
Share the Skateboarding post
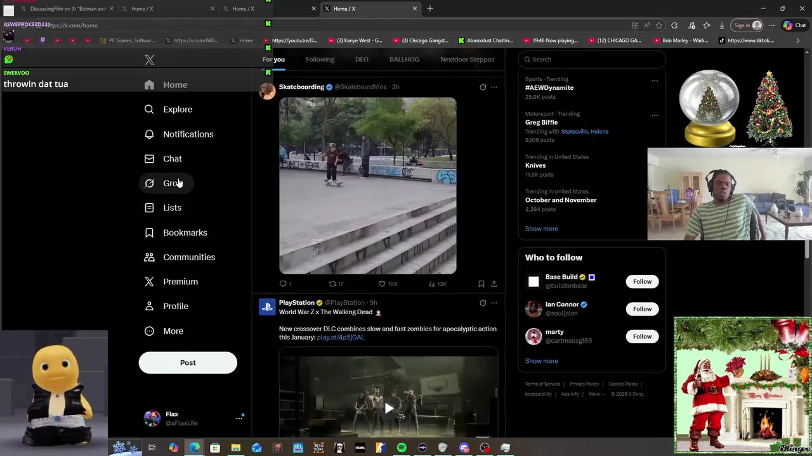[494, 284]
